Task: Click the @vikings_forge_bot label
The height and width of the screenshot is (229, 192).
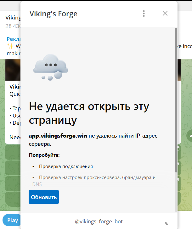Action: coord(99,221)
